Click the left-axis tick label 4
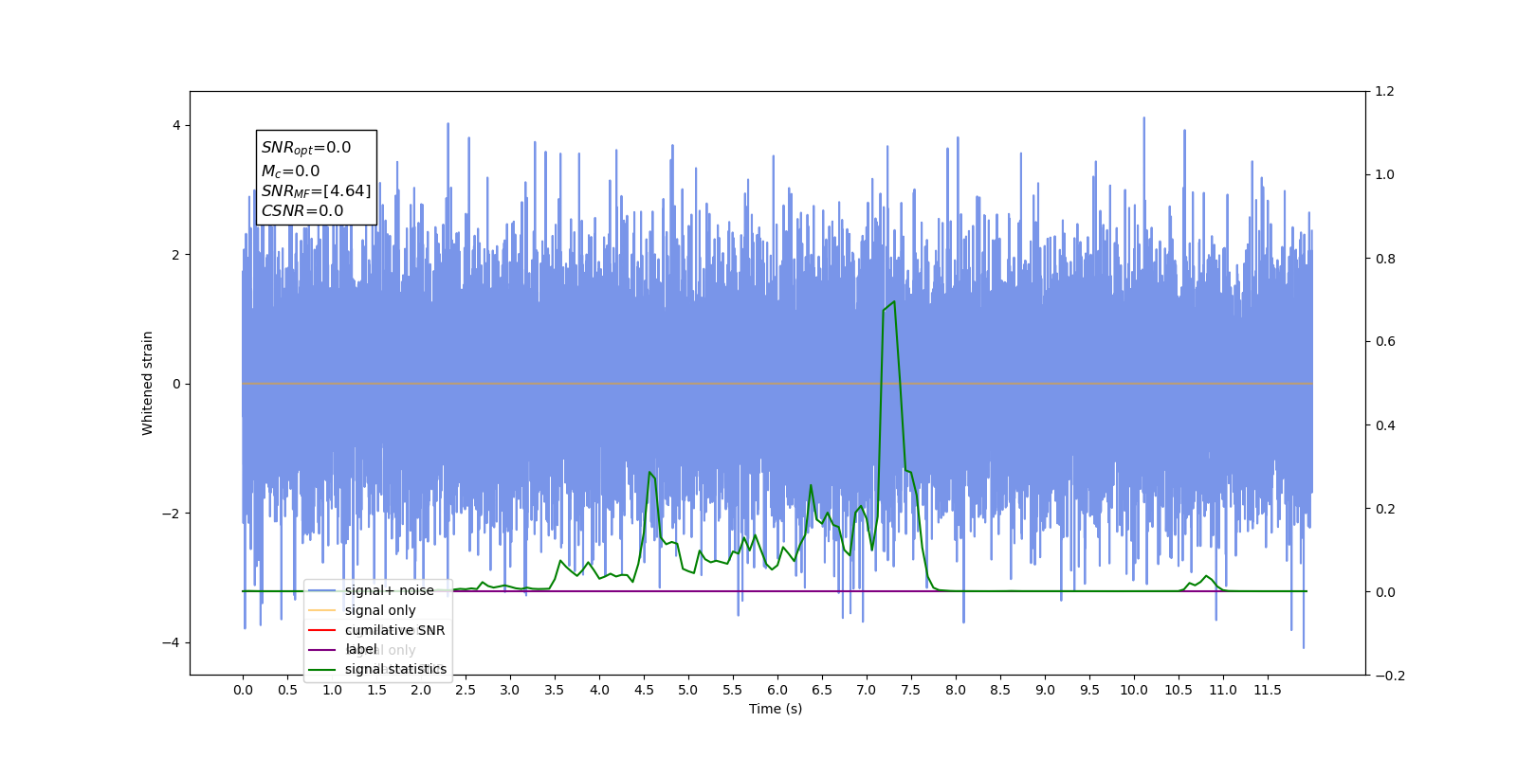This screenshot has height=758, width=1517. pyautogui.click(x=176, y=126)
